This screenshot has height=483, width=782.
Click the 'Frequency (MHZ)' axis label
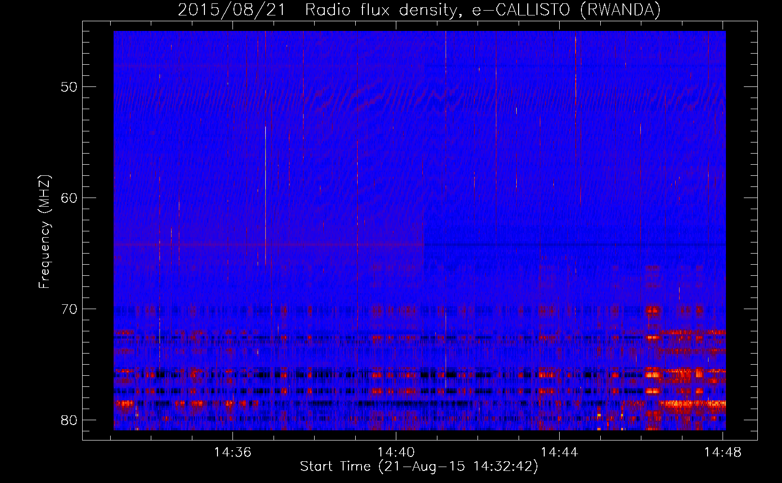tap(44, 231)
